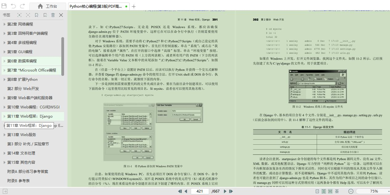Click the save icon in top toolbar
Screen dimensions: 390x195
(4, 6)
